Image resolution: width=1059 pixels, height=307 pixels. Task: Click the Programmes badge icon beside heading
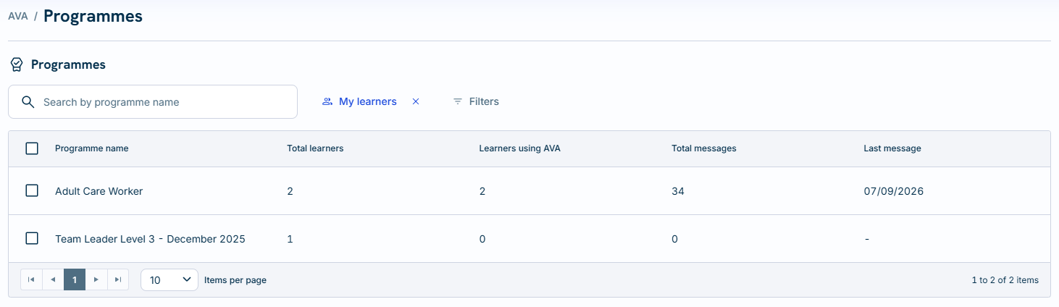16,64
